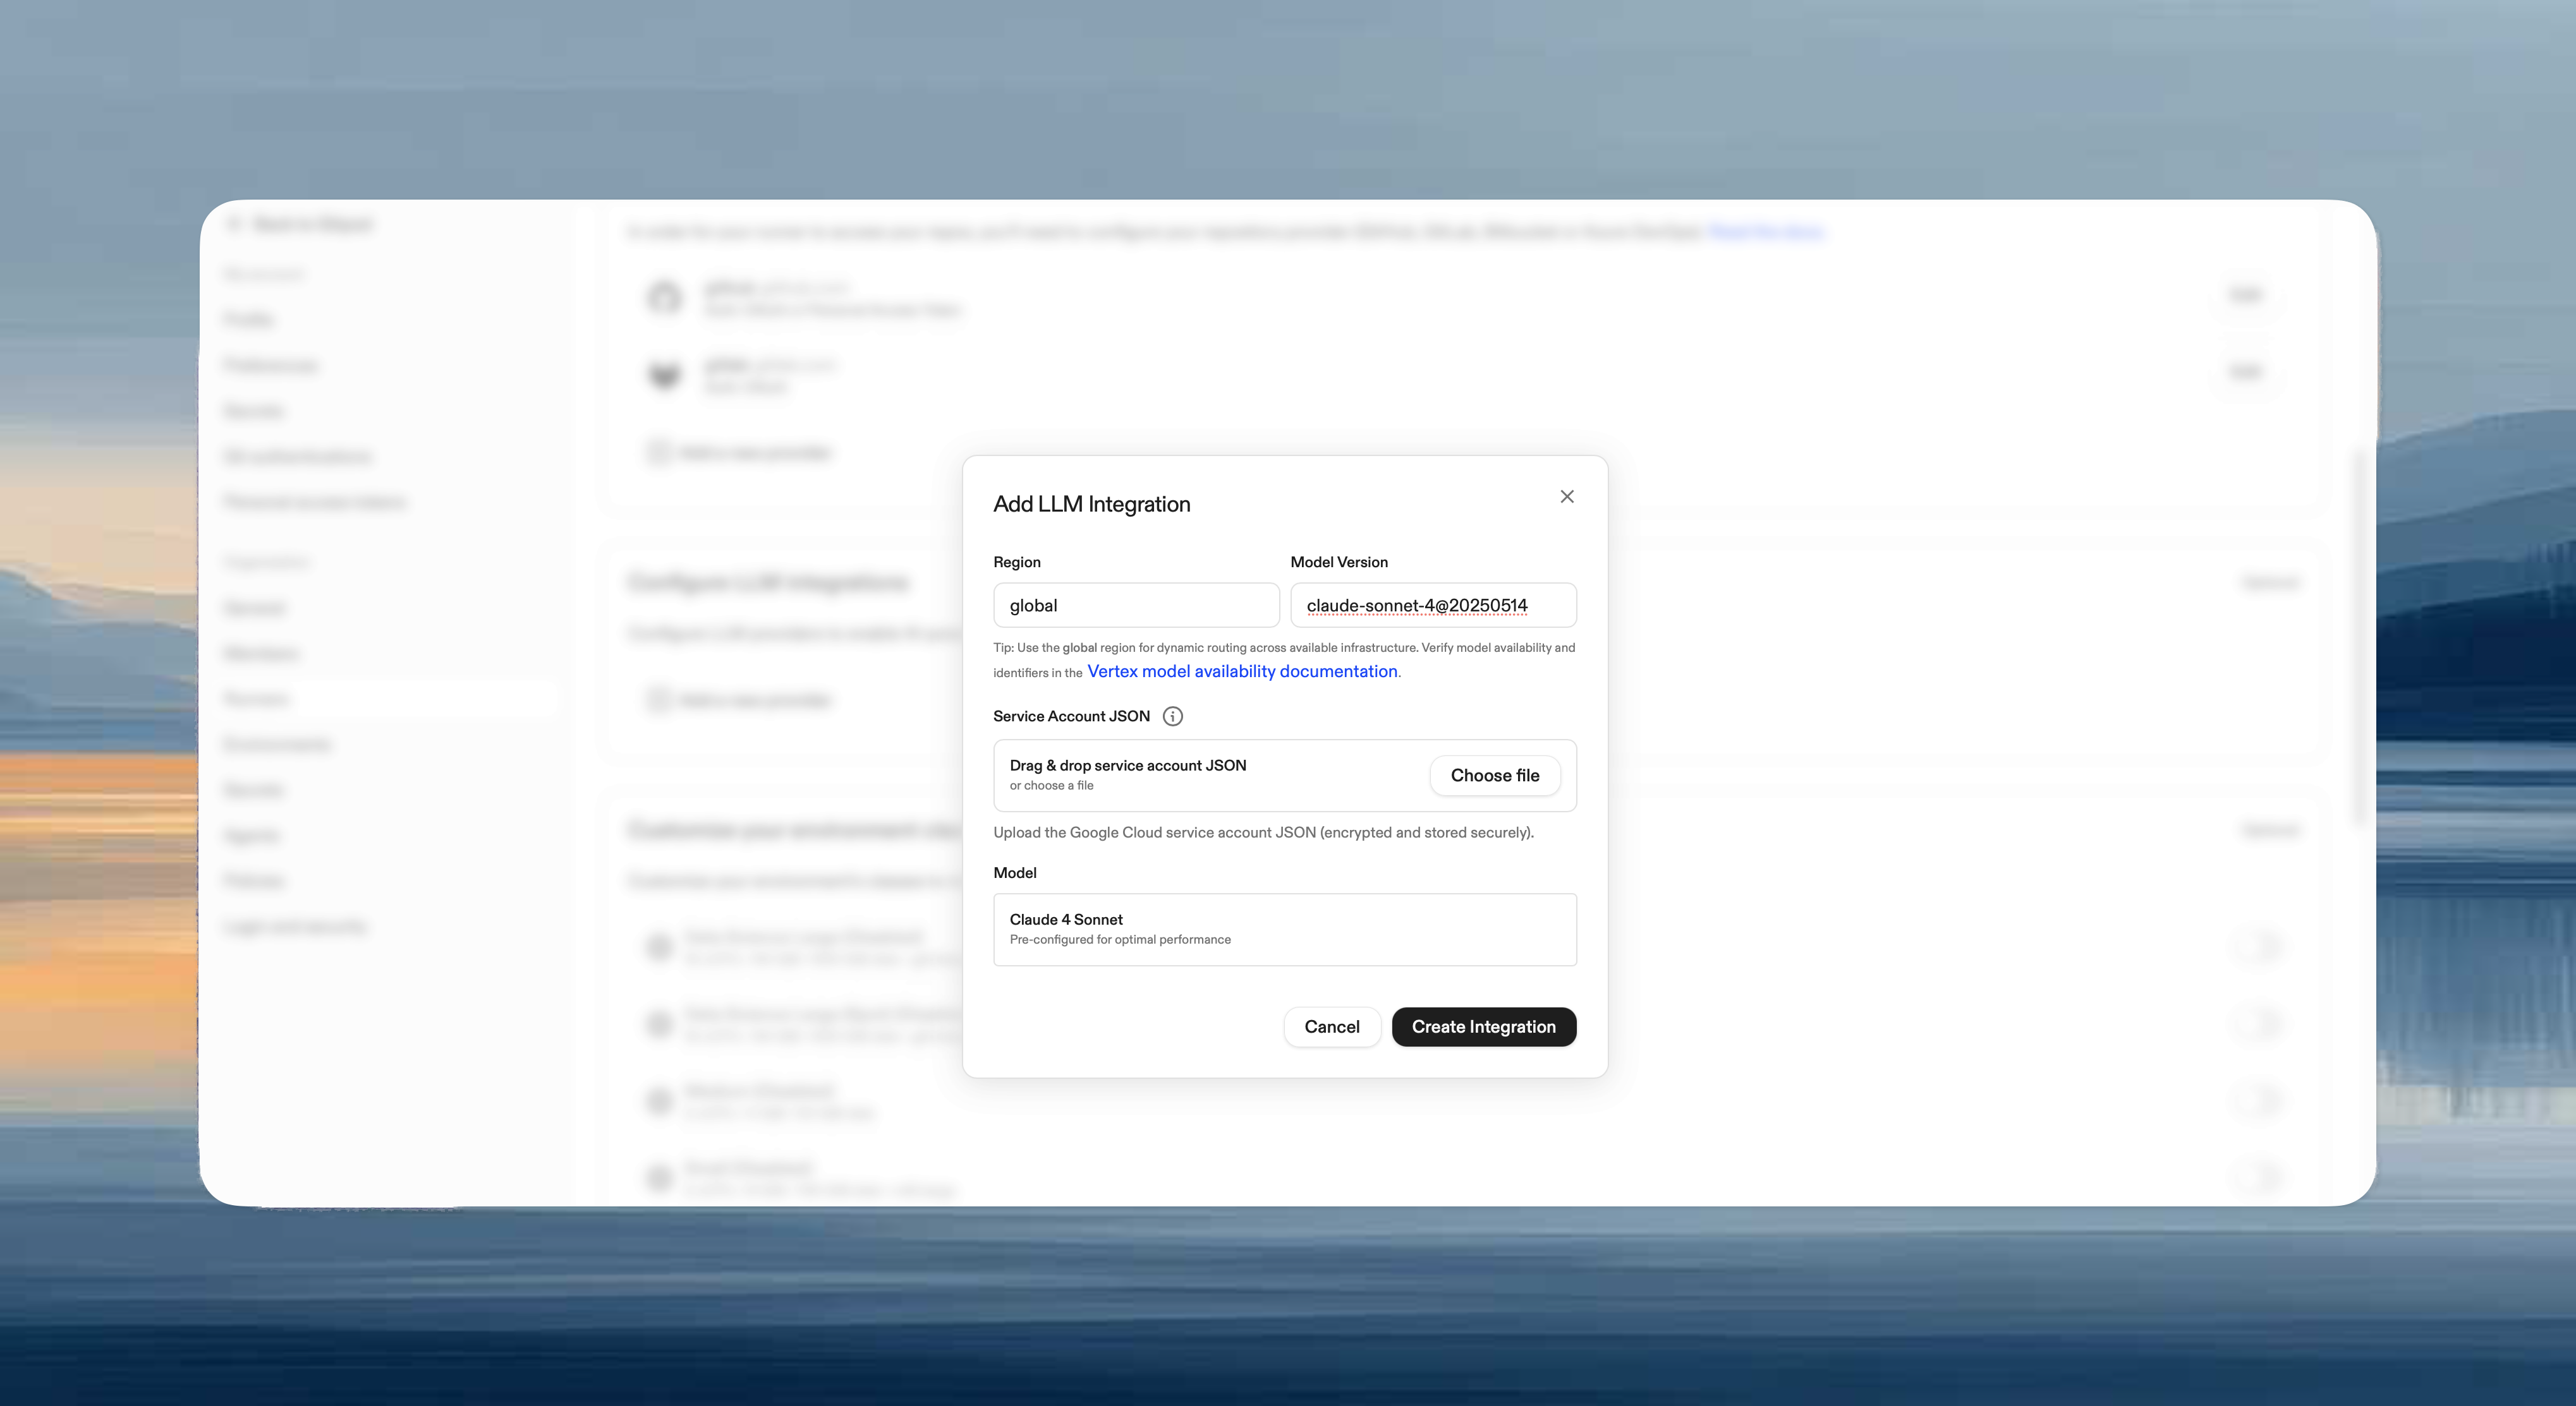Open the Region selector showing global

pos(1136,604)
